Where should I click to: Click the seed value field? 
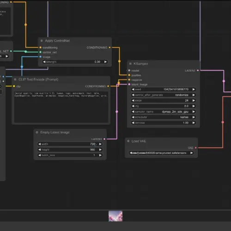pyautogui.click(x=164, y=89)
